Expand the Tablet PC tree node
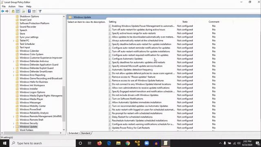This screenshot has width=261, height=147. click(x=13, y=41)
